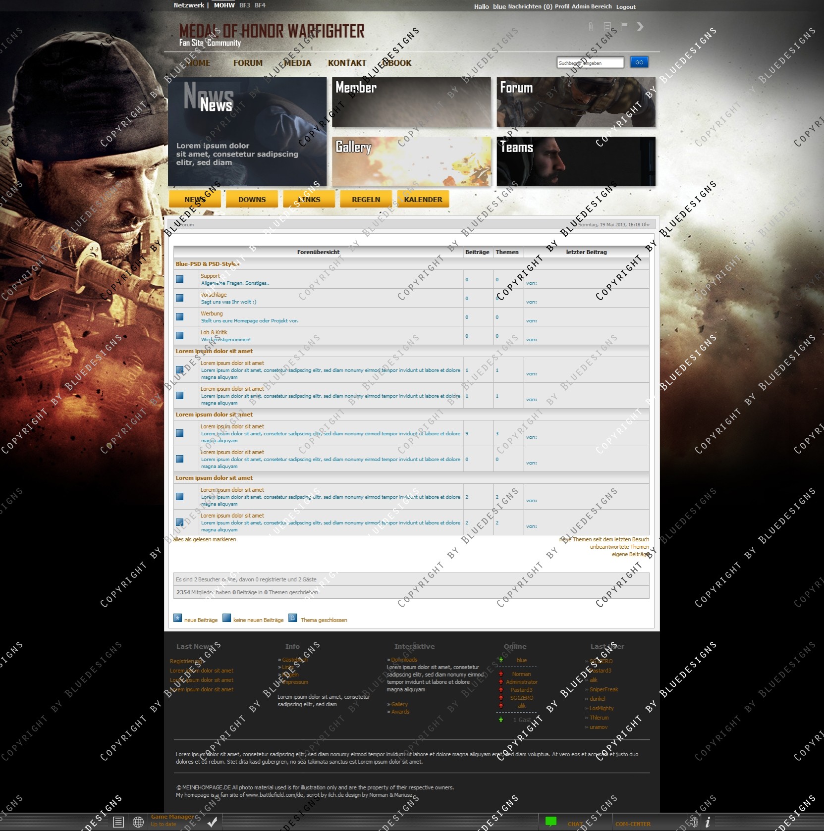The height and width of the screenshot is (831, 824).
Task: Click the info 'i' icon in the bottom bar
Action: 708,822
